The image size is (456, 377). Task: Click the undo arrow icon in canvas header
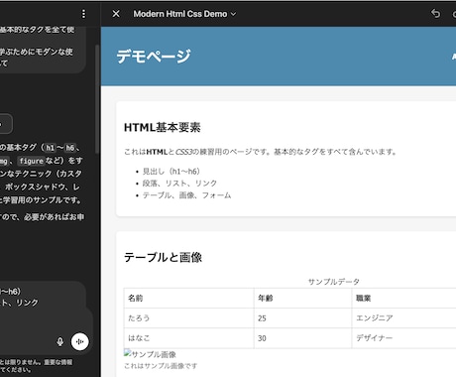[436, 14]
